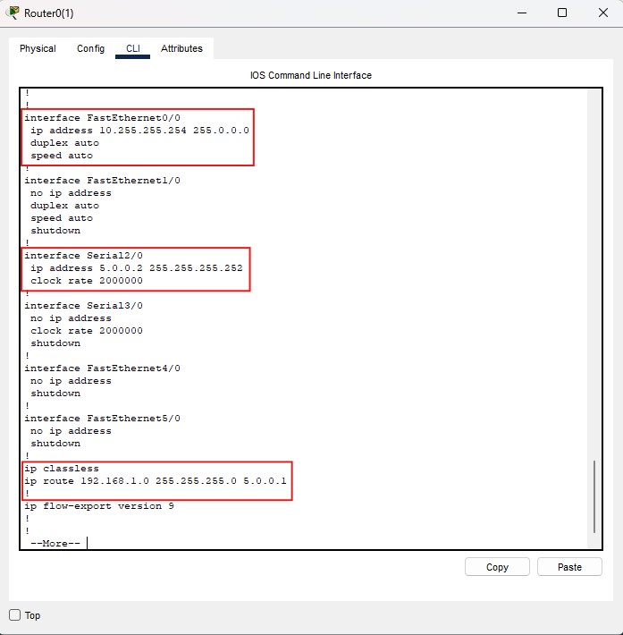623x635 pixels.
Task: Open the Attributes tab
Action: click(181, 48)
